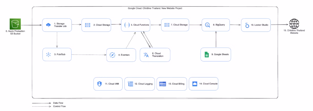This screenshot has width=313, height=111.
Task: Select the Eventarc icon
Action: pyautogui.click(x=112, y=55)
